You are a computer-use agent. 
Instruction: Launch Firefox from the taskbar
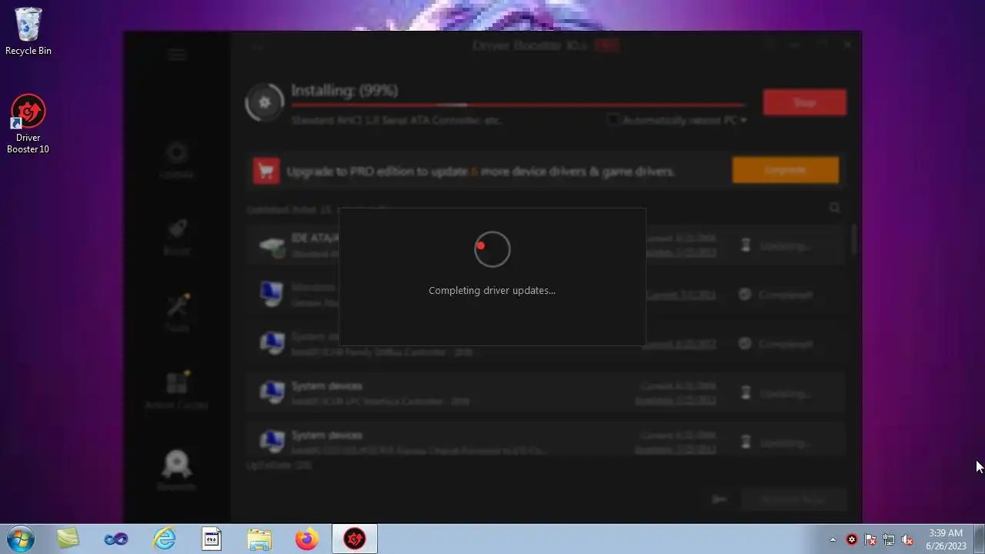point(307,539)
